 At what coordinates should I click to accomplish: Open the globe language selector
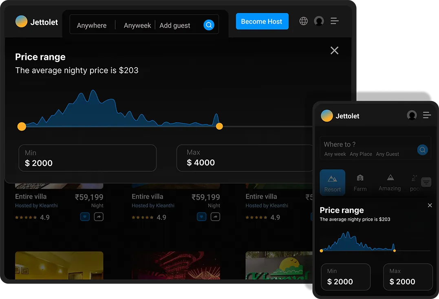pos(304,21)
